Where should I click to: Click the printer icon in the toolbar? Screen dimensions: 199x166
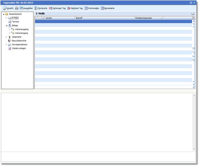(17, 8)
